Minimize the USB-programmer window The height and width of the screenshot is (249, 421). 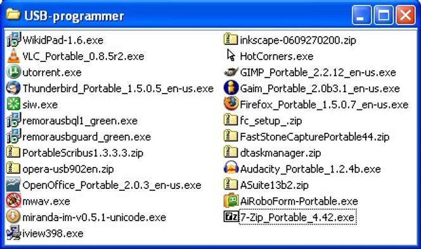coord(361,15)
